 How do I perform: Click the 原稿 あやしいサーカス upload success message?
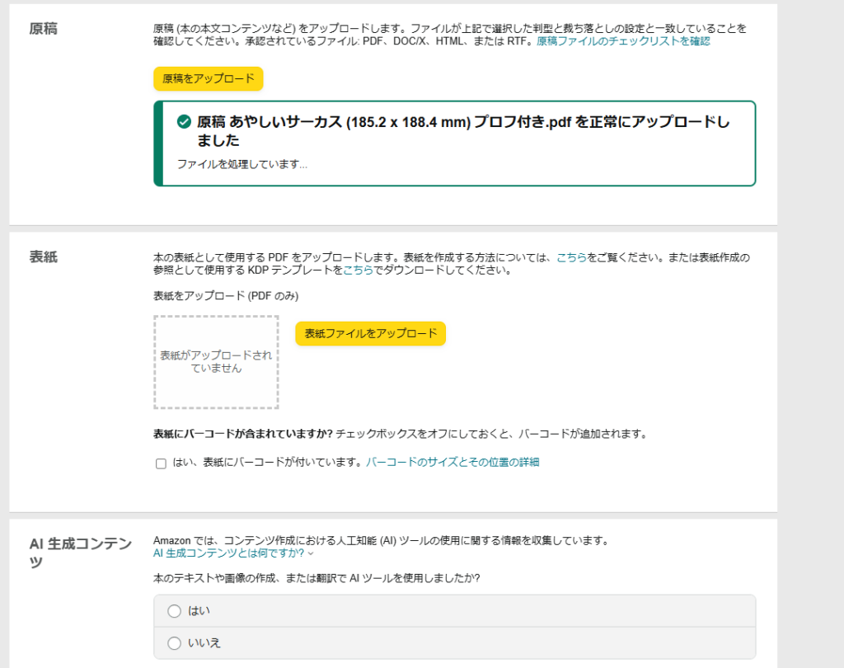(463, 131)
